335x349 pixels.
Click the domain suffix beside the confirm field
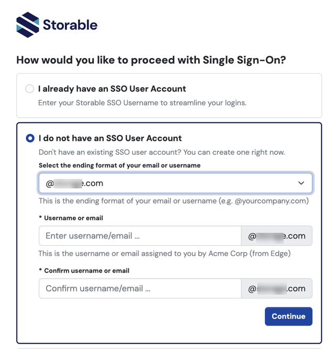pos(276,288)
